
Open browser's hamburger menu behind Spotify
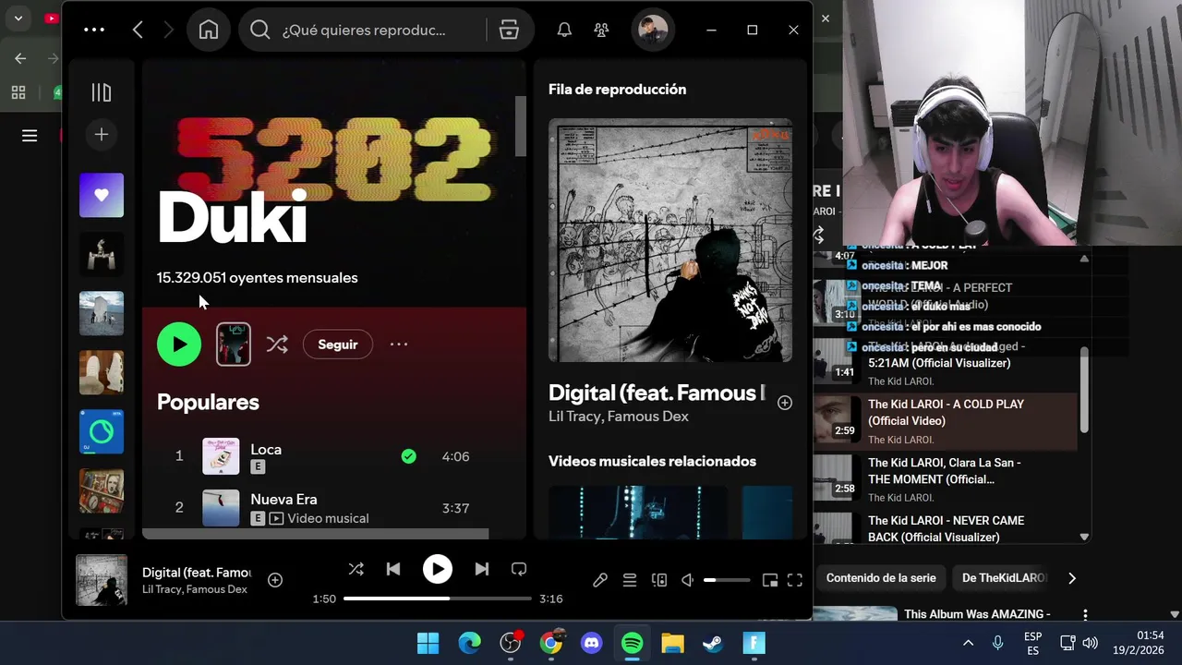point(30,136)
